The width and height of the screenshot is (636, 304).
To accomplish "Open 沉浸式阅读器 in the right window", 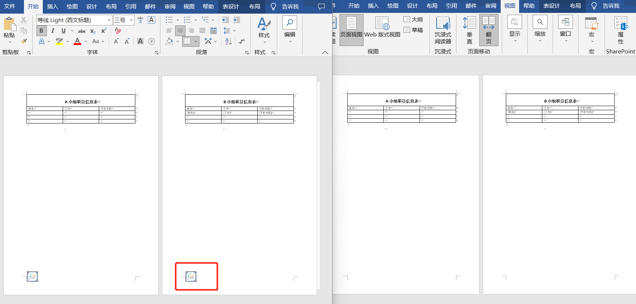I will coord(443,30).
